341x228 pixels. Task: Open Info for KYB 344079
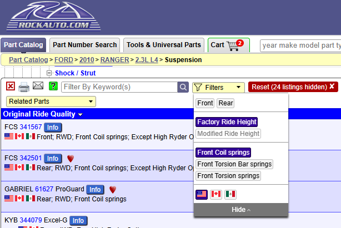78,220
